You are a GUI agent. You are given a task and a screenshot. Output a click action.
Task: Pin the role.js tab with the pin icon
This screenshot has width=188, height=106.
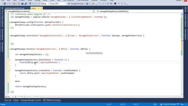point(38,8)
